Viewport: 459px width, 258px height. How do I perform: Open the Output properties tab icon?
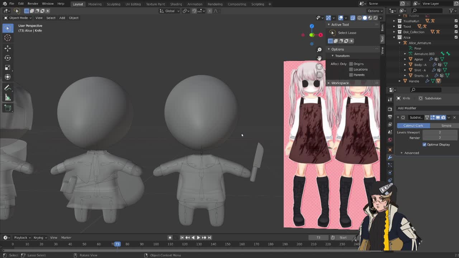[x=390, y=117]
